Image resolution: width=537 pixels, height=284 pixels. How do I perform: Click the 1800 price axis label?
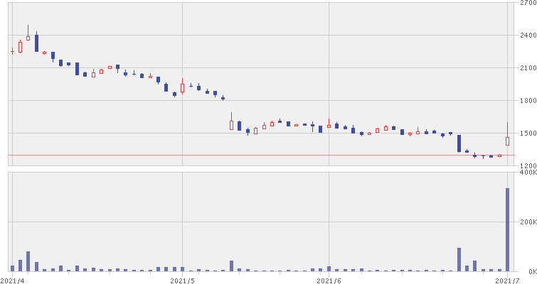[x=527, y=101]
